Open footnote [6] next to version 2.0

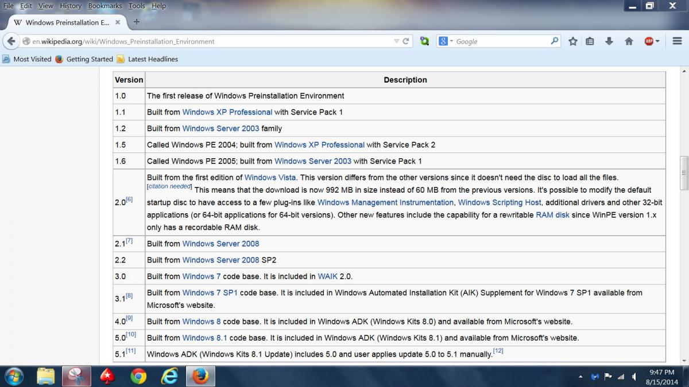click(x=129, y=200)
